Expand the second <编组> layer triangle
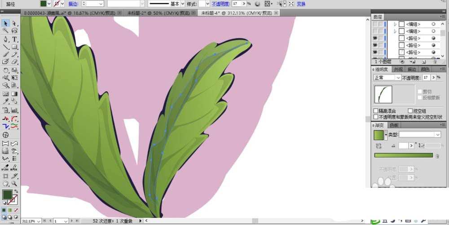Image resolution: width=449 pixels, height=225 pixels. [396, 31]
